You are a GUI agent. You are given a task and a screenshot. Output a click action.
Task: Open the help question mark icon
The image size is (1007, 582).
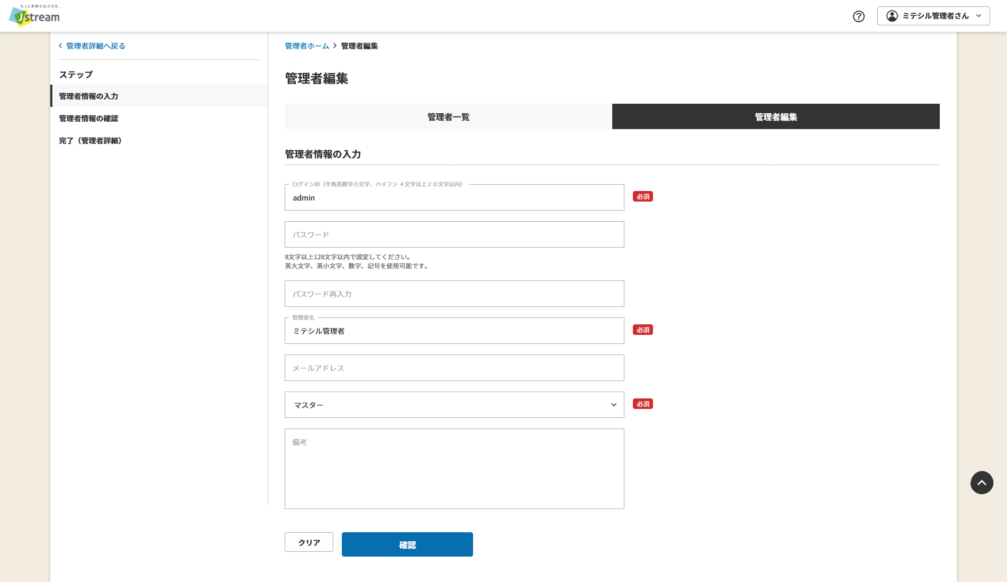point(859,16)
